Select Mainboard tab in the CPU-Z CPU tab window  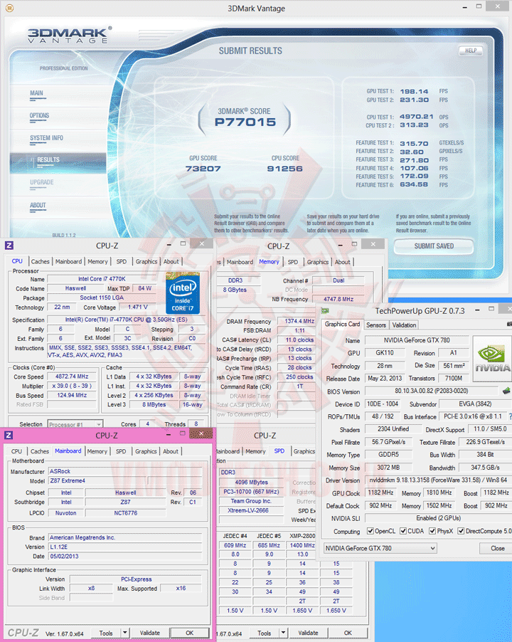pyautogui.click(x=68, y=261)
